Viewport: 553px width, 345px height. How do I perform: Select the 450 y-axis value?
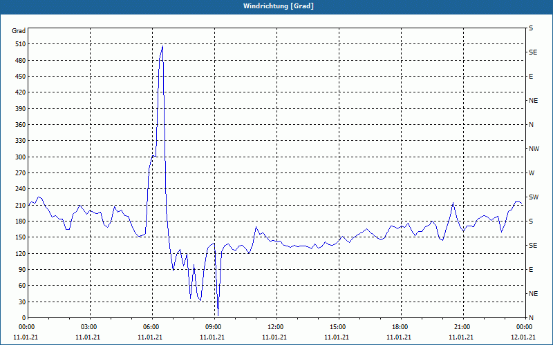(x=21, y=77)
